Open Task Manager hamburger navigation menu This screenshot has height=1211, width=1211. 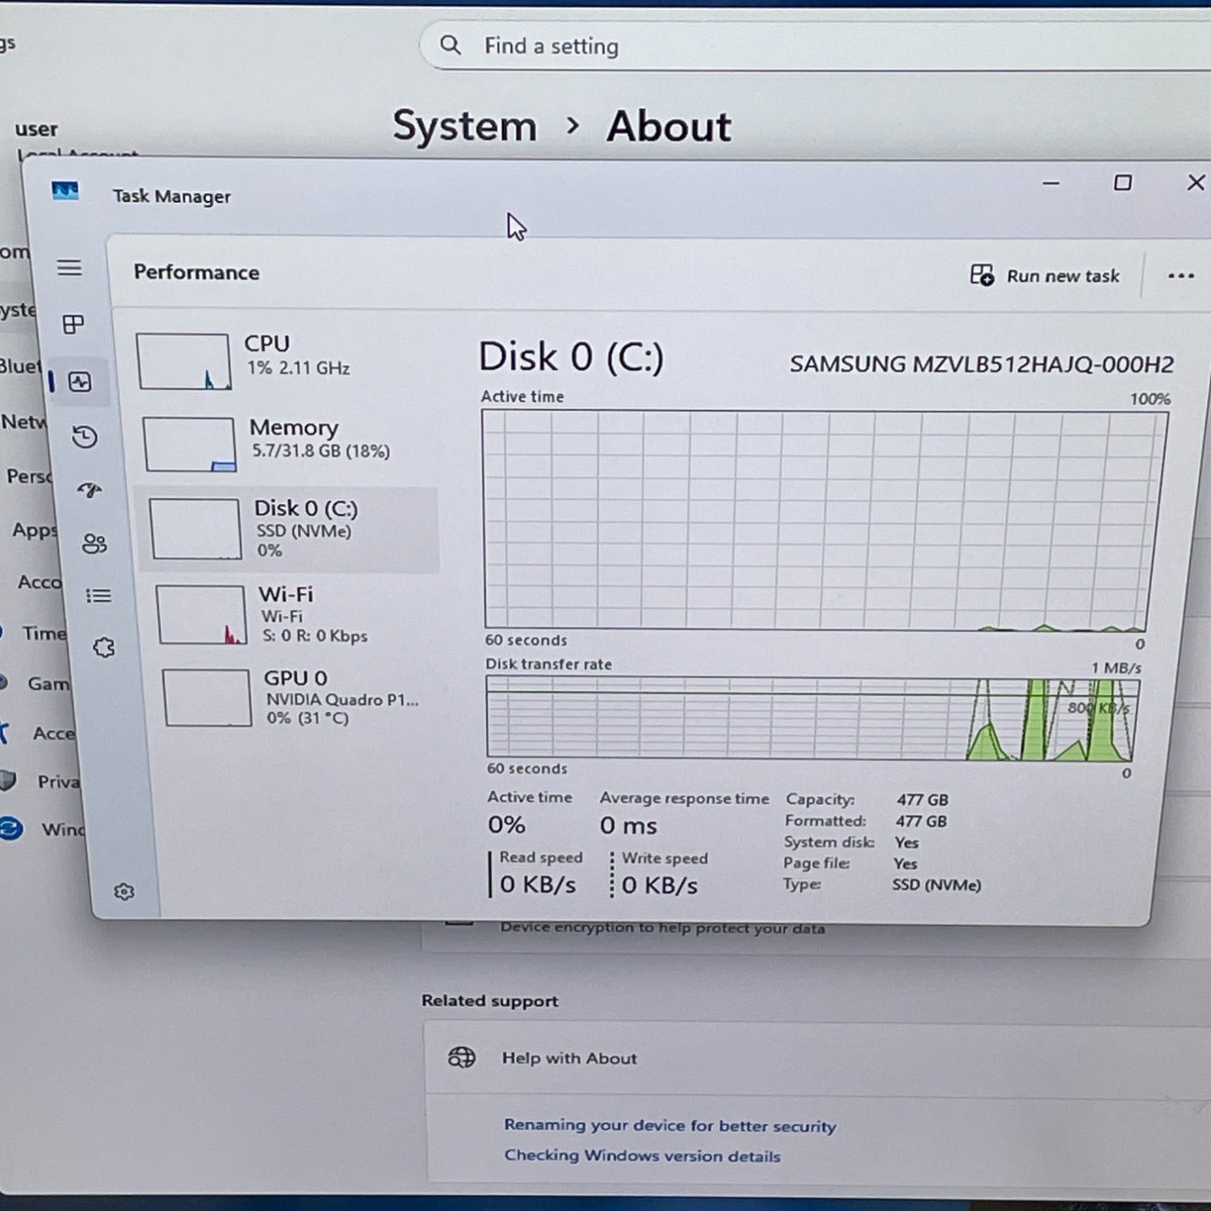point(69,267)
